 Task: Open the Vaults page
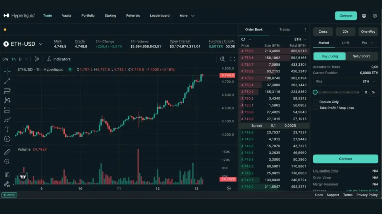(x=67, y=16)
